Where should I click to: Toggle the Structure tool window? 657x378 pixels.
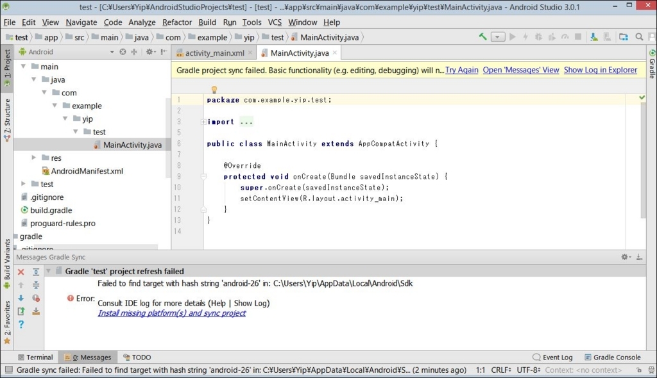click(x=7, y=120)
